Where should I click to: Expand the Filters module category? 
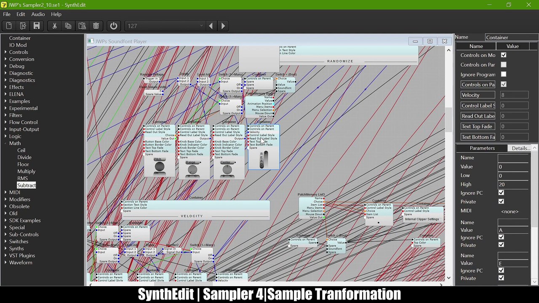(x=5, y=115)
